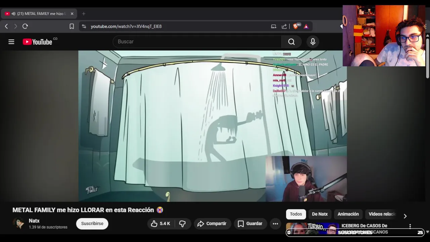Select the Animación filter chip

tap(348, 214)
